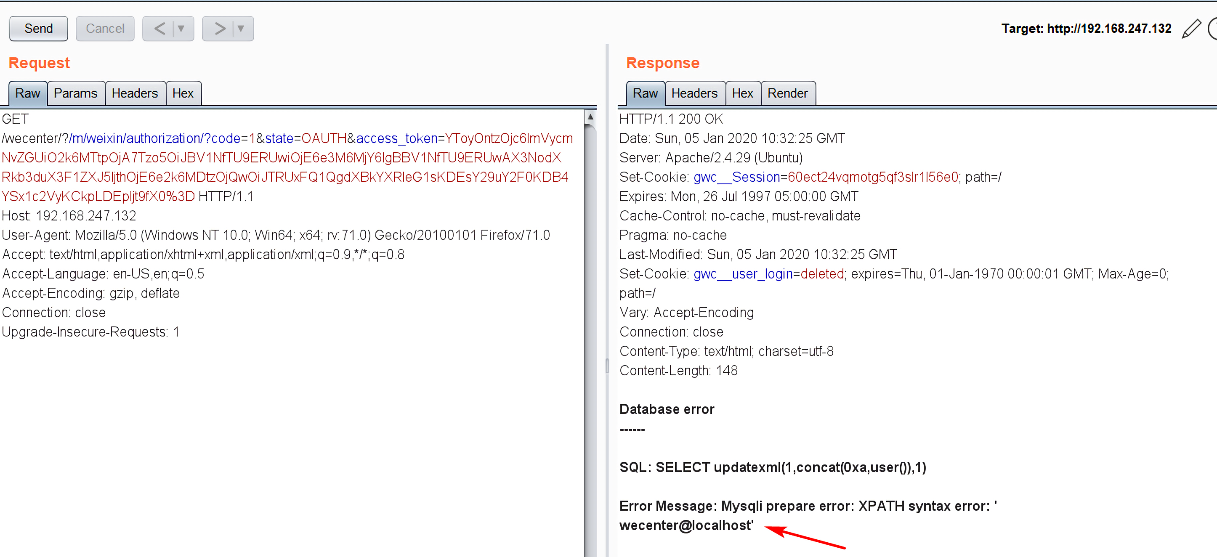Click the Pragma: no-cache response line
This screenshot has height=557, width=1217.
point(673,235)
